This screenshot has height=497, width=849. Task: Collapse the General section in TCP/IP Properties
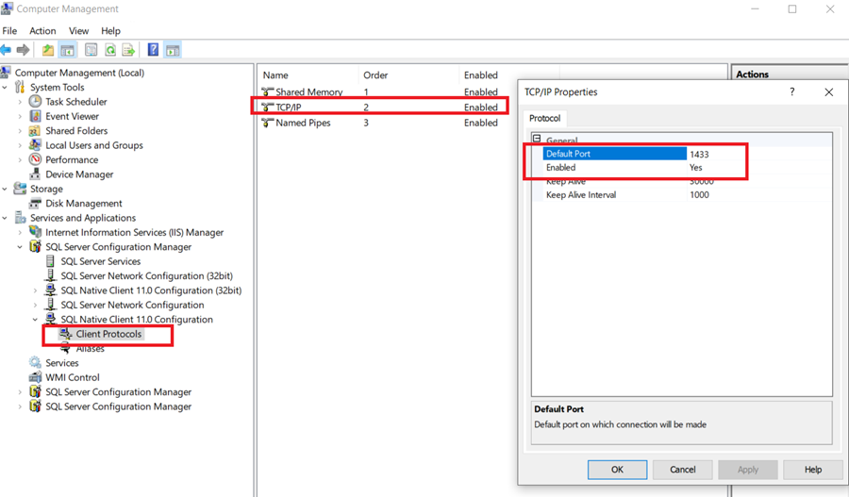pos(537,139)
